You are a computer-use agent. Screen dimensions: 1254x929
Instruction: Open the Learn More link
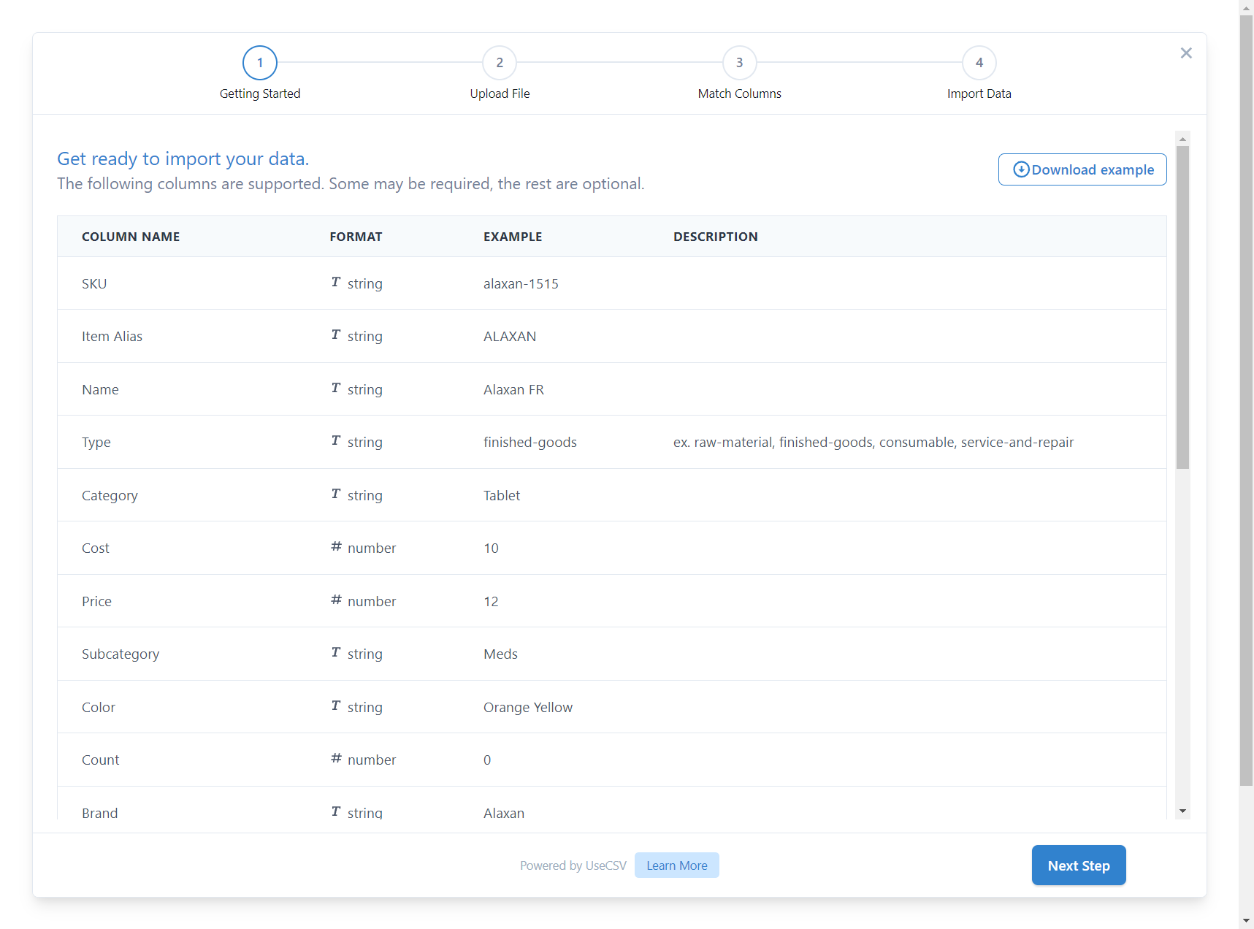point(677,865)
